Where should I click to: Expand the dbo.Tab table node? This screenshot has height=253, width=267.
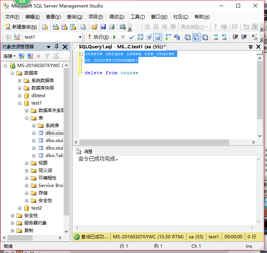coord(34,156)
